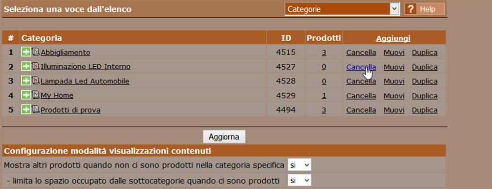Click Duplica for Prodotti di prova
Image resolution: width=492 pixels, height=189 pixels.
click(425, 110)
